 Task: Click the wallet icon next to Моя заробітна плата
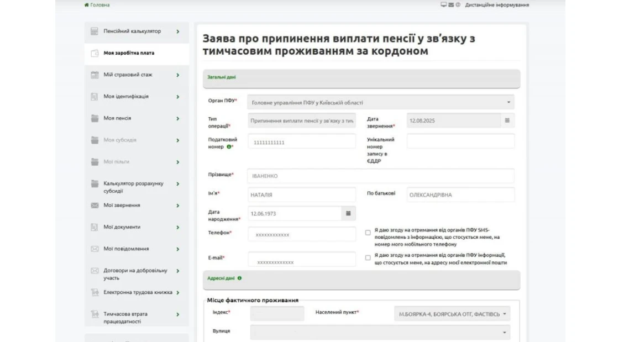coord(95,53)
